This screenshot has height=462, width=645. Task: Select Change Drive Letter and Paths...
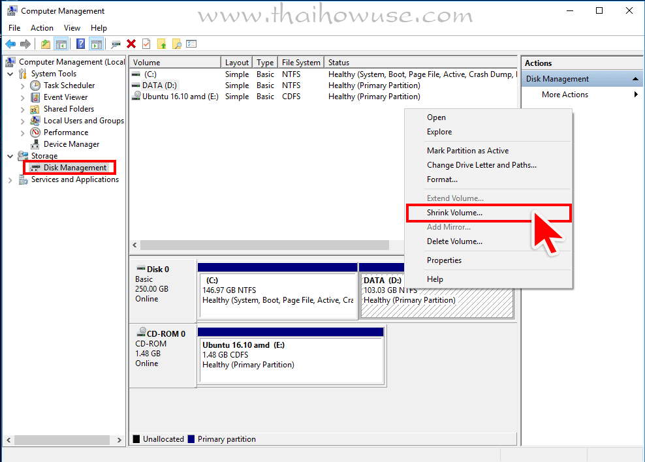point(489,165)
